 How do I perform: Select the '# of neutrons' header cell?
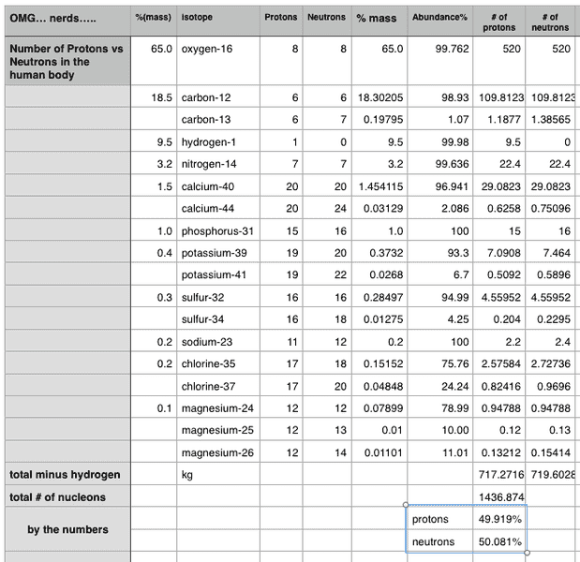pos(550,21)
